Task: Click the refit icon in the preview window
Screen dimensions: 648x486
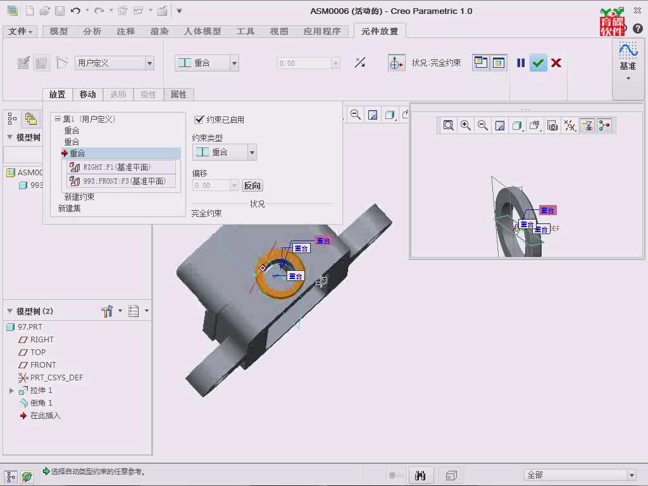Action: coord(449,125)
